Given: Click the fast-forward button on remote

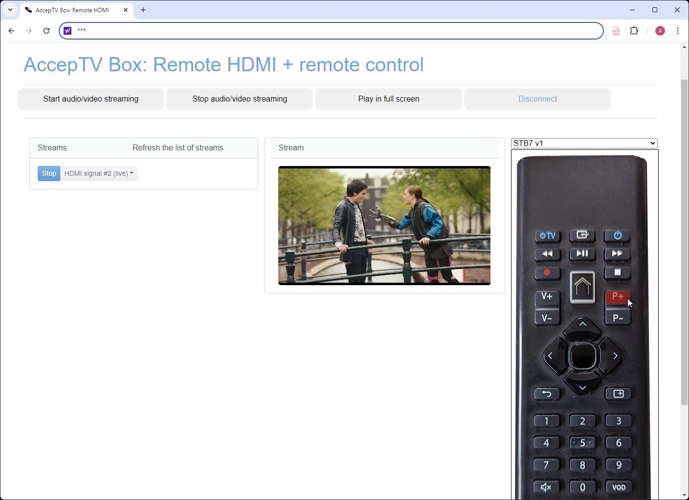Looking at the screenshot, I should pyautogui.click(x=618, y=254).
